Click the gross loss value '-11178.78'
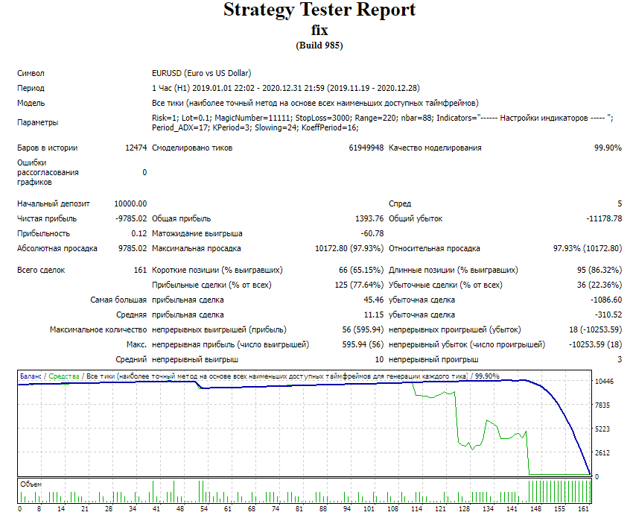 tap(604, 218)
